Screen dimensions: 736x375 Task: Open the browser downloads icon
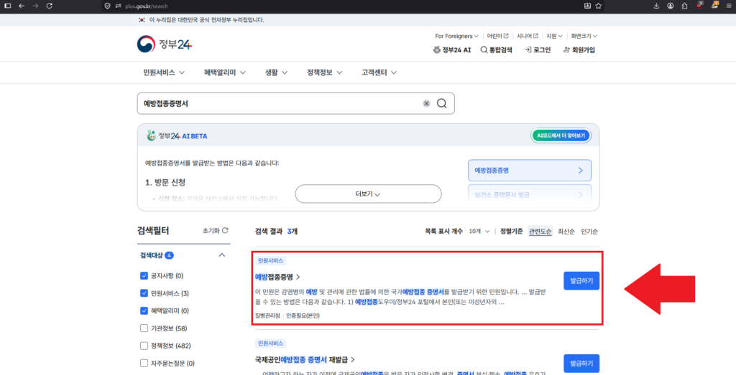(656, 6)
